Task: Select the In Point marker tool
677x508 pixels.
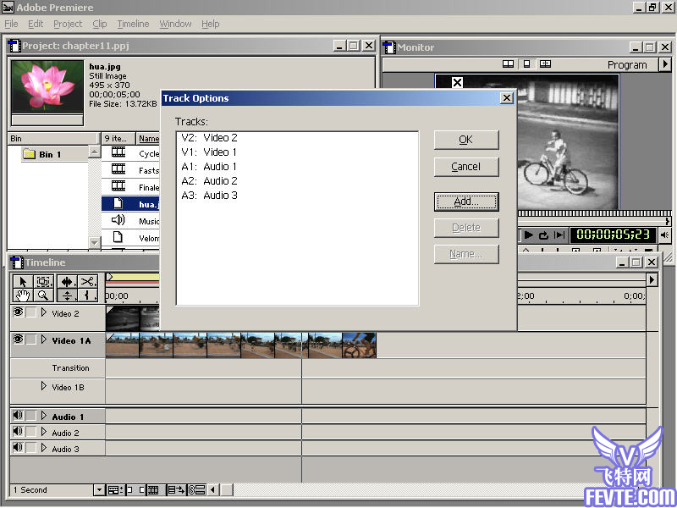Action: click(x=88, y=295)
